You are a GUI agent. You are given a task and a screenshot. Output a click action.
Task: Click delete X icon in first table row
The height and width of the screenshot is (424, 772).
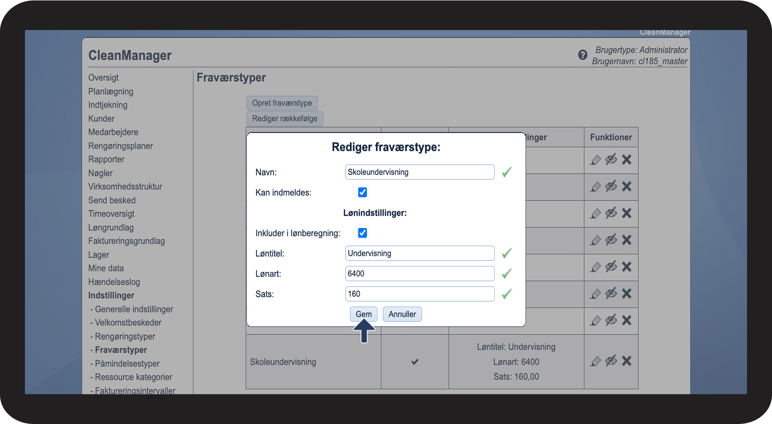click(x=627, y=159)
